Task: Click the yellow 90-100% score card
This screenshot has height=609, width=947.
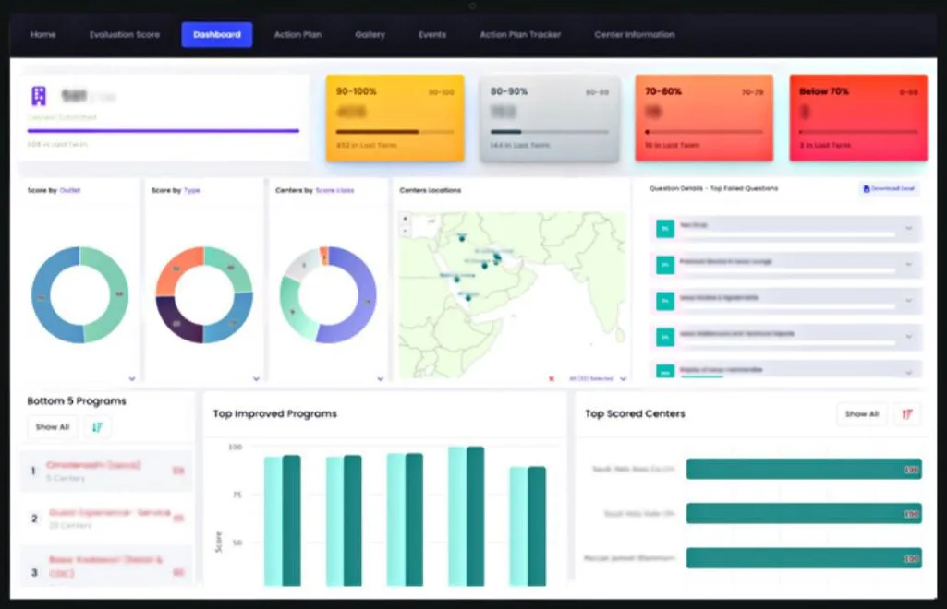Action: [395, 117]
